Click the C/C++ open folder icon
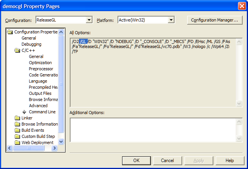248x169 pixels. tap(17, 50)
